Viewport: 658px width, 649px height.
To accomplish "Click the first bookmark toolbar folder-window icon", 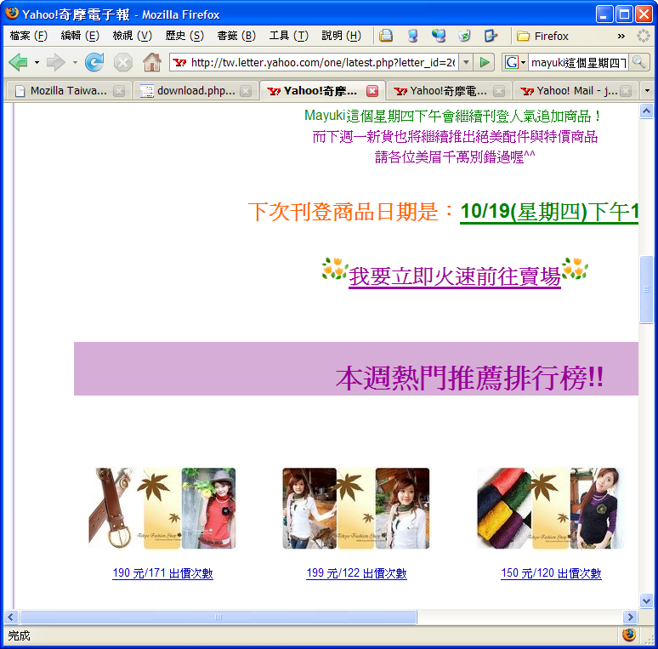I will 386,36.
